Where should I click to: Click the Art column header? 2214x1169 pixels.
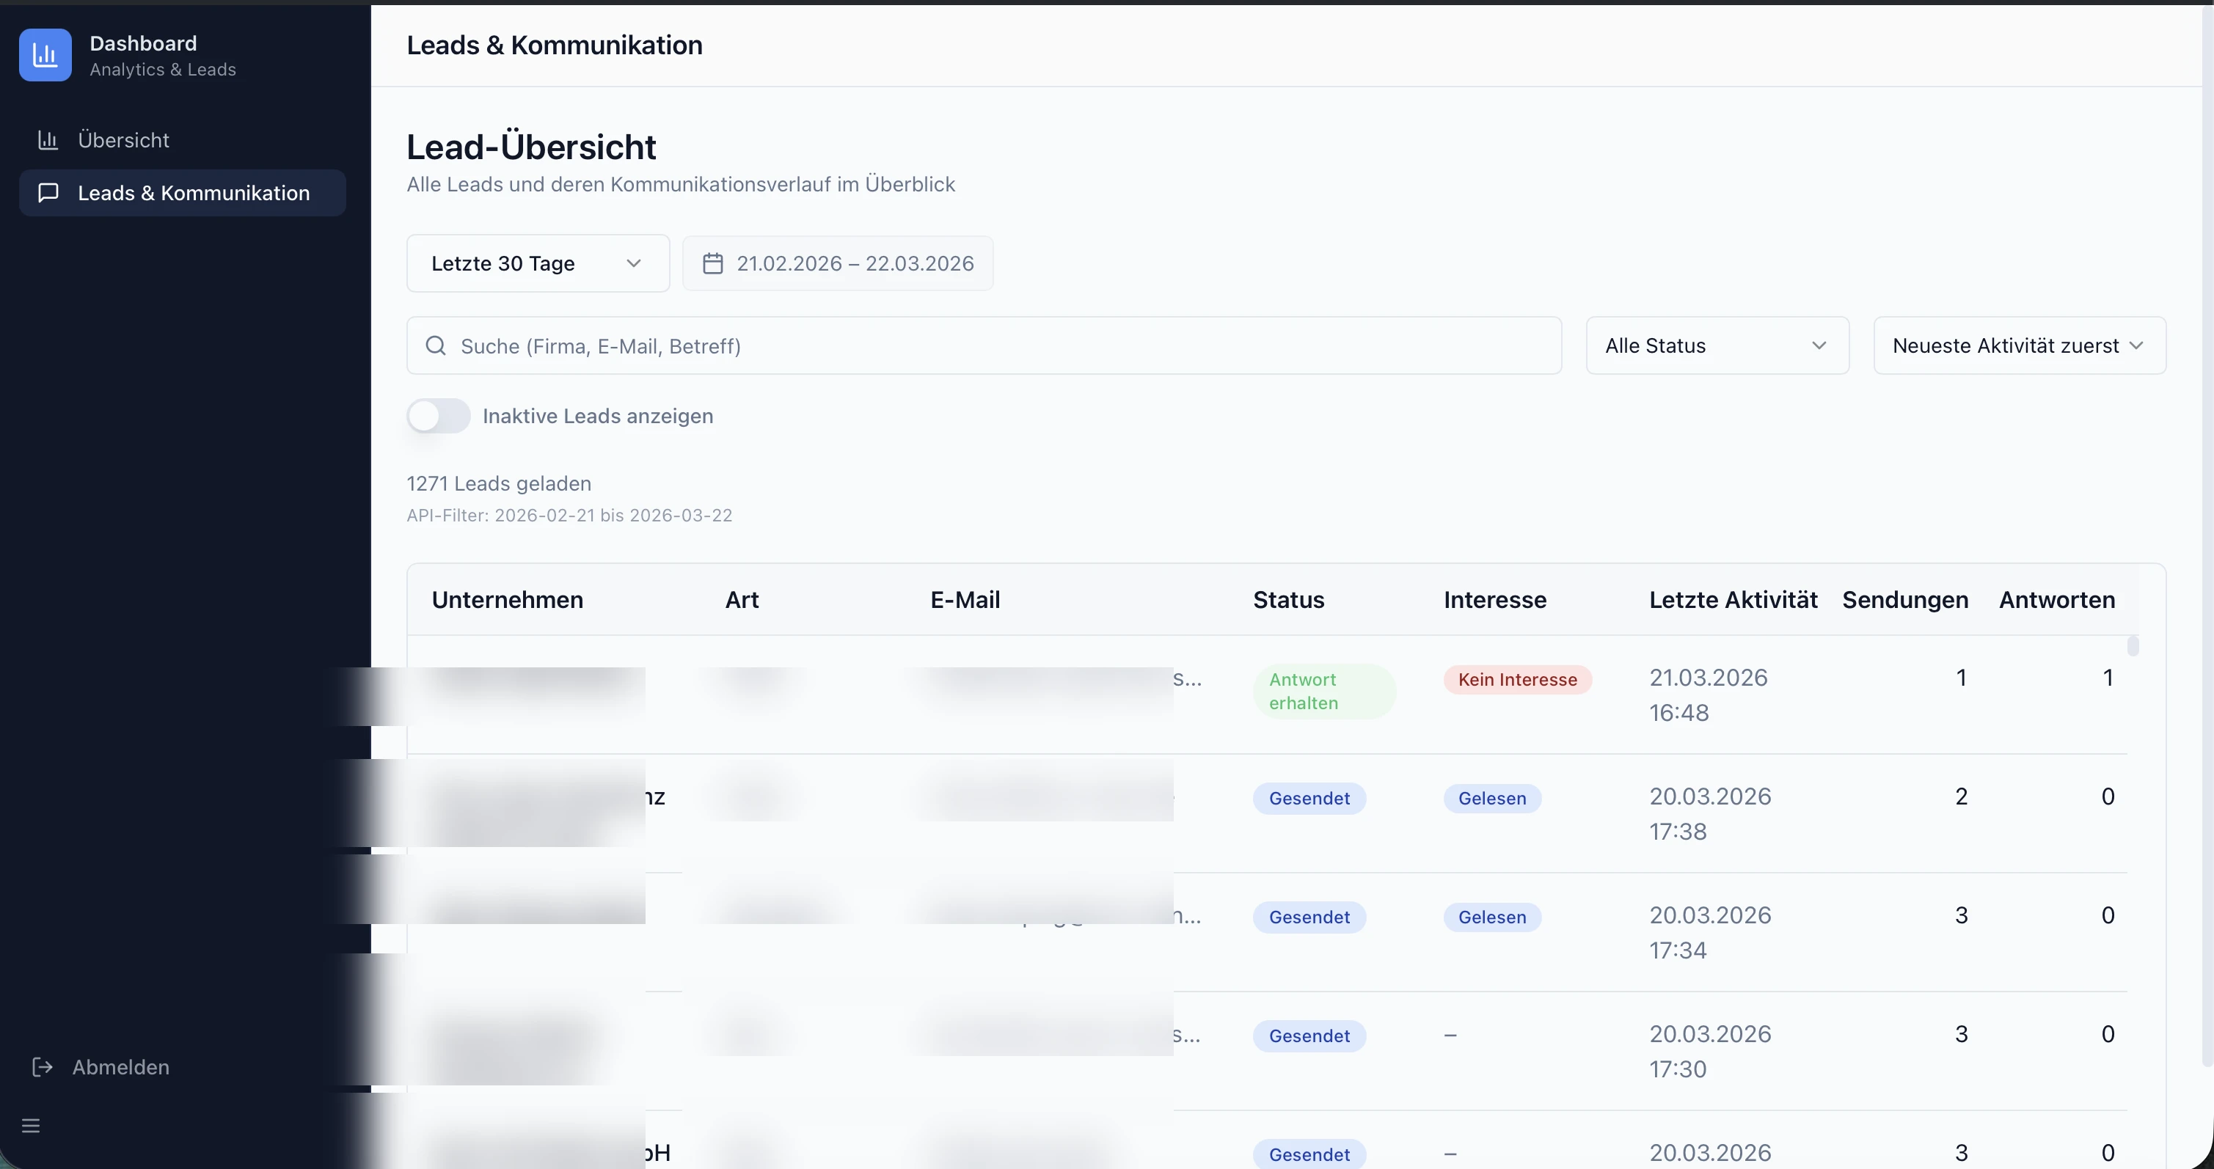click(x=742, y=601)
